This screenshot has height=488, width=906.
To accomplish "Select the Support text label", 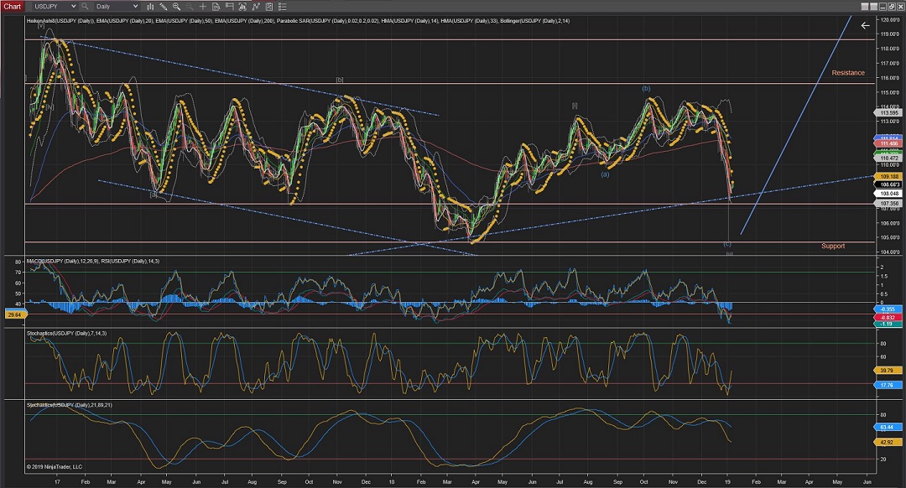I will (833, 246).
